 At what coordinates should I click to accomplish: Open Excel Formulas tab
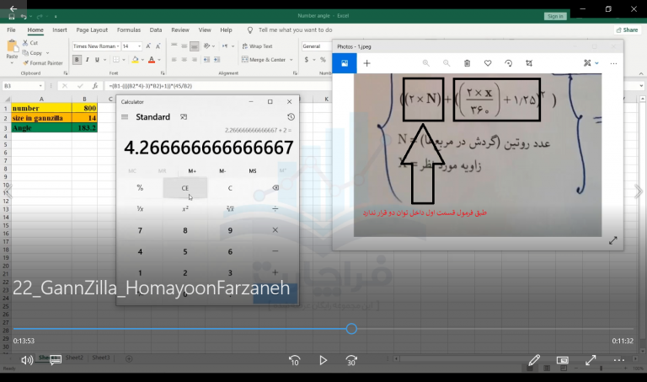click(x=129, y=30)
